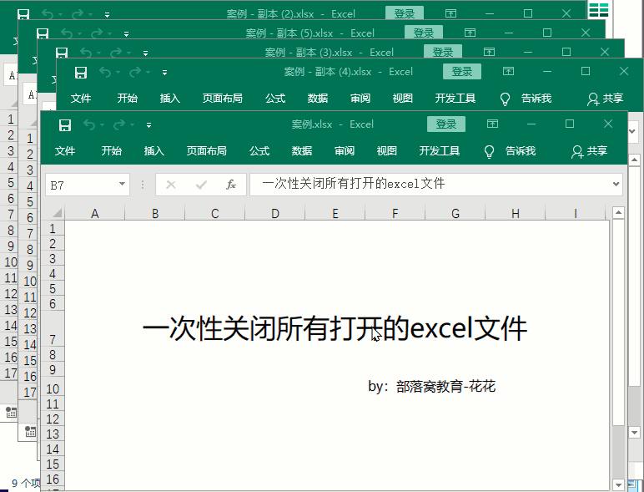This screenshot has height=492, width=644.
Task: Click the share person icon in 案例.xlsx
Action: click(x=577, y=151)
